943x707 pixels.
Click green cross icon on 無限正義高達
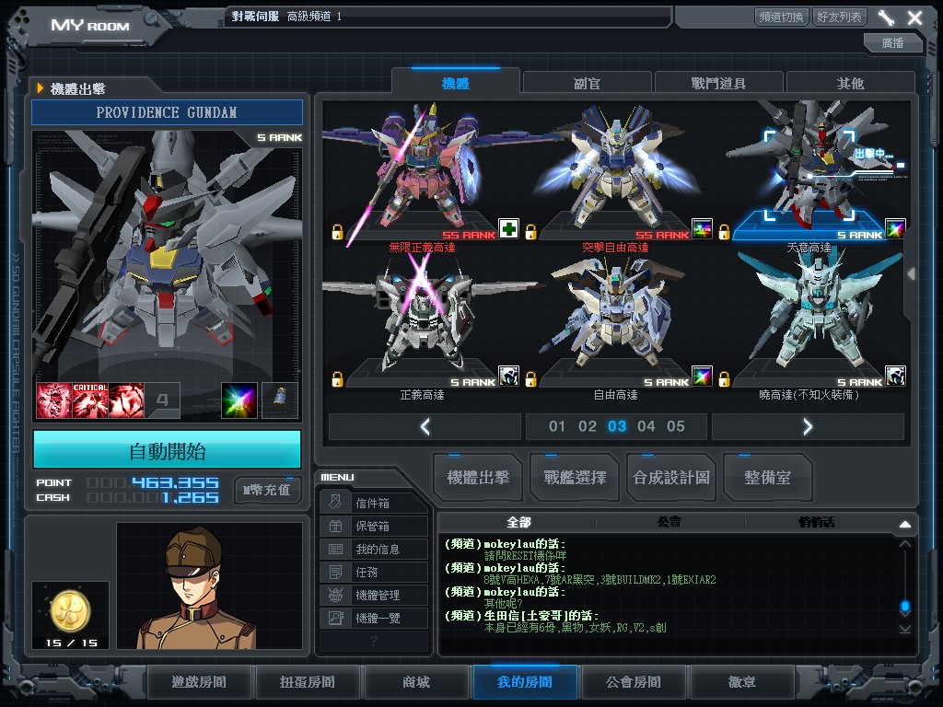tap(508, 228)
